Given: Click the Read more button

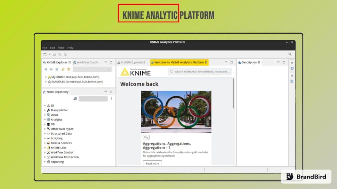Looking at the screenshot, I should pos(152,163).
